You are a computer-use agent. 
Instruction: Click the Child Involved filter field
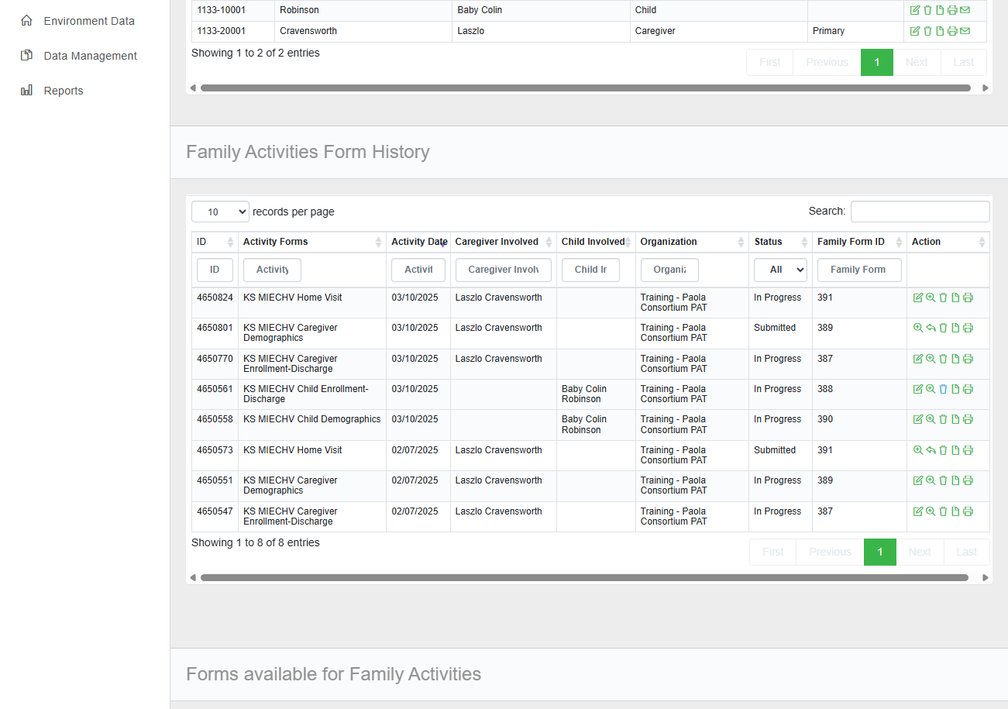[x=590, y=270]
